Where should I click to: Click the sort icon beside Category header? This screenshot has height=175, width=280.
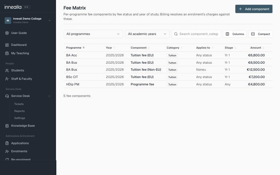(182, 48)
